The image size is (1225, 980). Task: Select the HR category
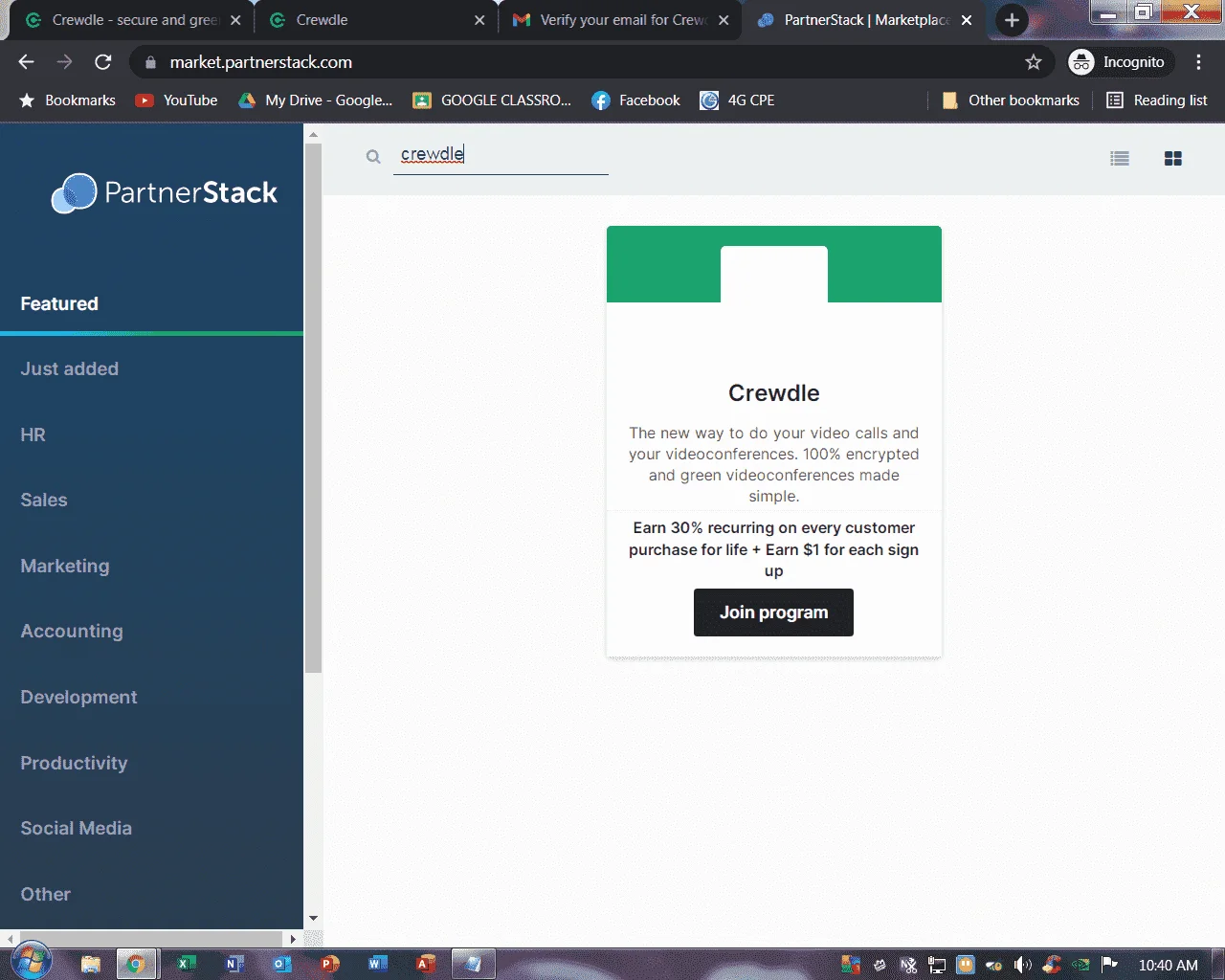tap(33, 435)
